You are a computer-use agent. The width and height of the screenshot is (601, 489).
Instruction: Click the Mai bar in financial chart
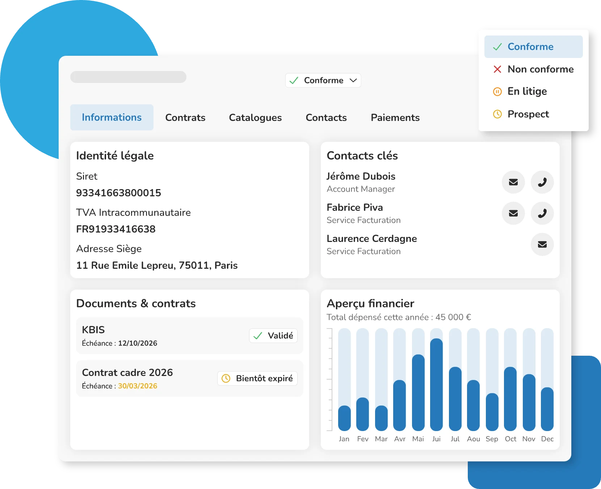(x=418, y=393)
